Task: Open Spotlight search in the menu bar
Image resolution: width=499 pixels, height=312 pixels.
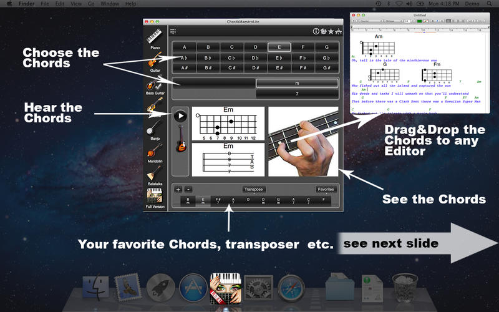Action: [489, 4]
